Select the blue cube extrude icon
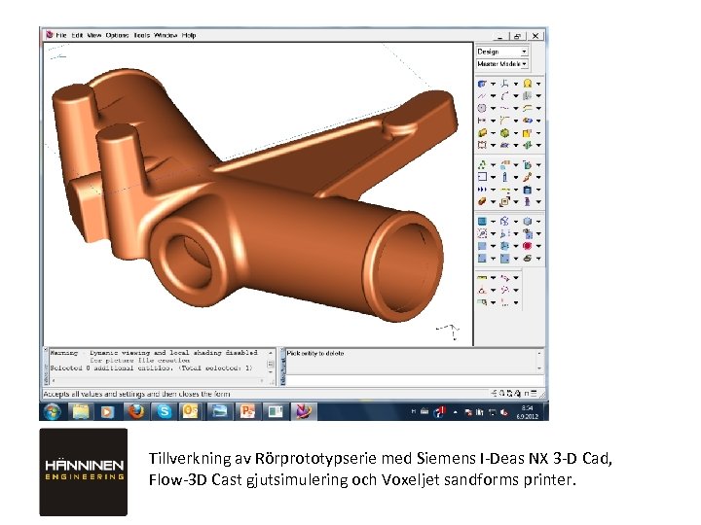 [482, 84]
